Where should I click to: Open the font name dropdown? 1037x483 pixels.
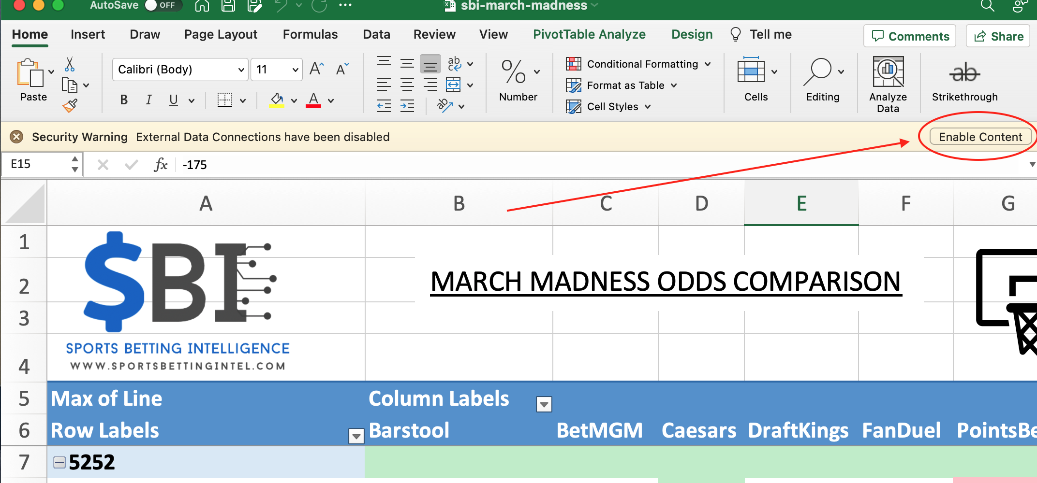coord(241,69)
